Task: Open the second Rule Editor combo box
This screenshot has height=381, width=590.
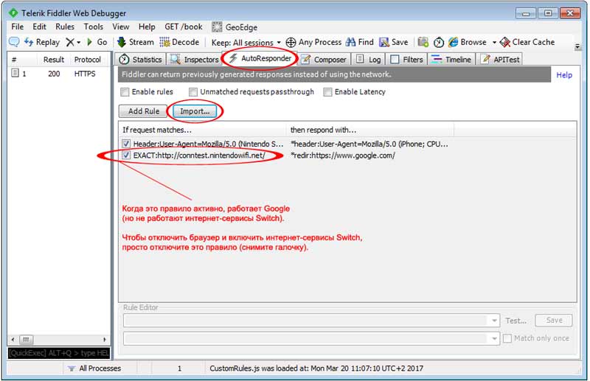Action: 311,338
